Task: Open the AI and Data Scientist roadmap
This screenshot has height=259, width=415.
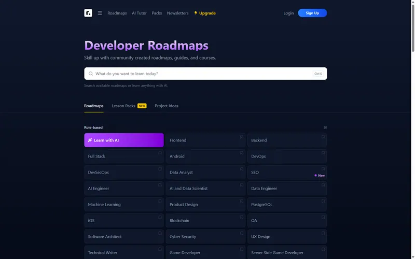Action: click(205, 189)
